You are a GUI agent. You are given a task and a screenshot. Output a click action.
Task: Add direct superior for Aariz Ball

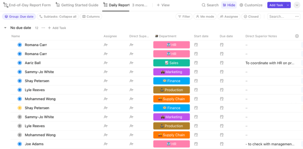131,63
